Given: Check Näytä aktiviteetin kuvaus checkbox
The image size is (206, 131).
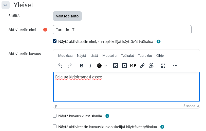Looking at the screenshot, I should tap(54, 127).
